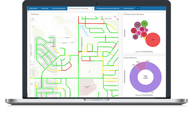Select the large red 100 score bubble
Screen dimensions: 193x116
pyautogui.click(x=153, y=40)
